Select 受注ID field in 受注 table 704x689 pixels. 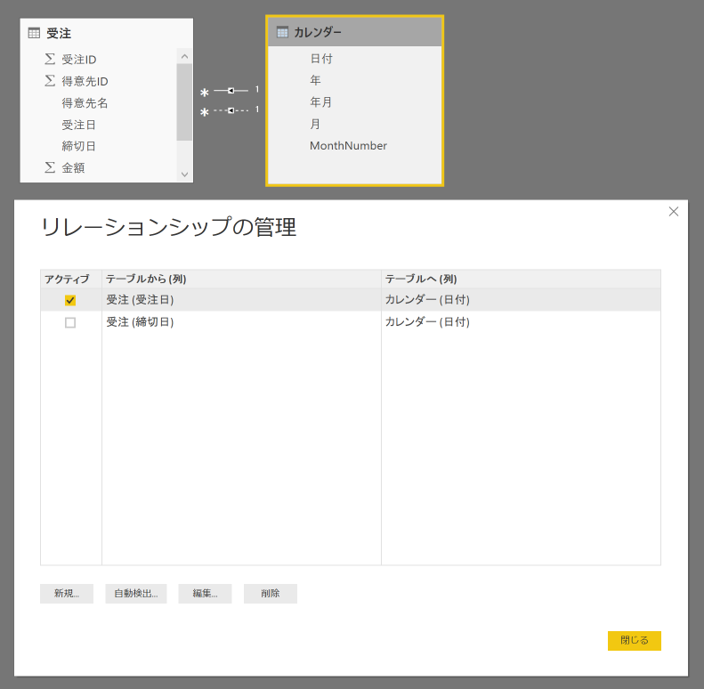79,60
